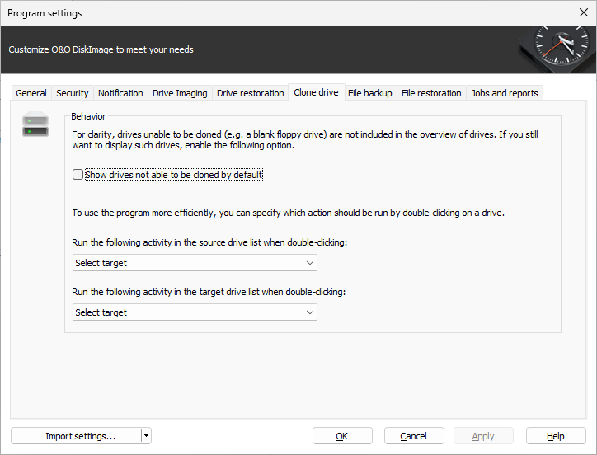Click the Program settings window title

tap(45, 13)
